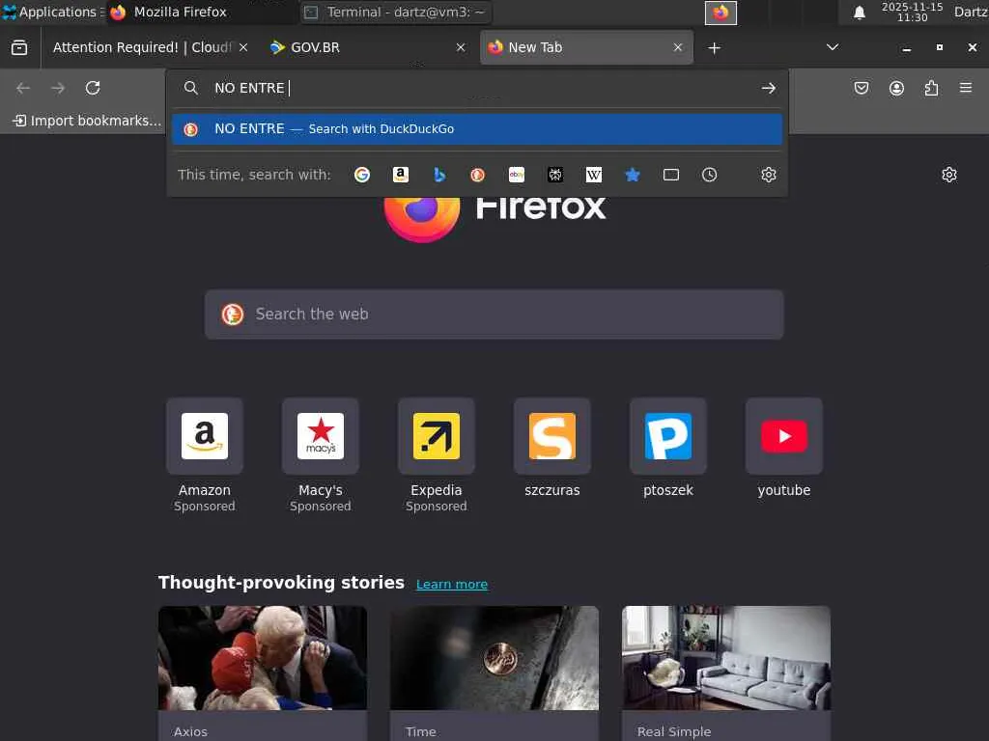Screen dimensions: 989x741
Task: Open the Firefox application hamburger menu
Action: point(966,88)
